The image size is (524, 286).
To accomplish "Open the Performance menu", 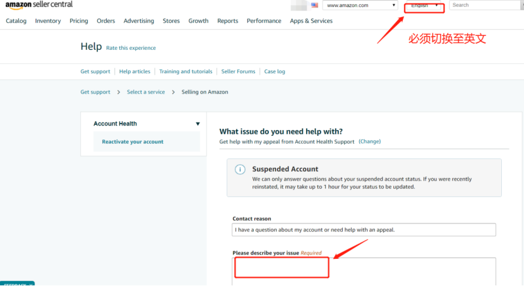I will point(264,21).
